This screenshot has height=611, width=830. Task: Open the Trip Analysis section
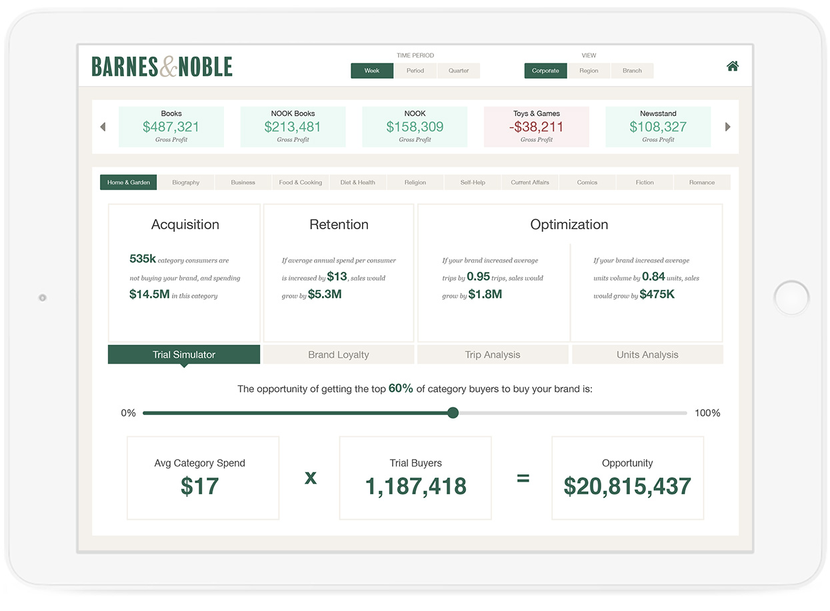(x=493, y=354)
